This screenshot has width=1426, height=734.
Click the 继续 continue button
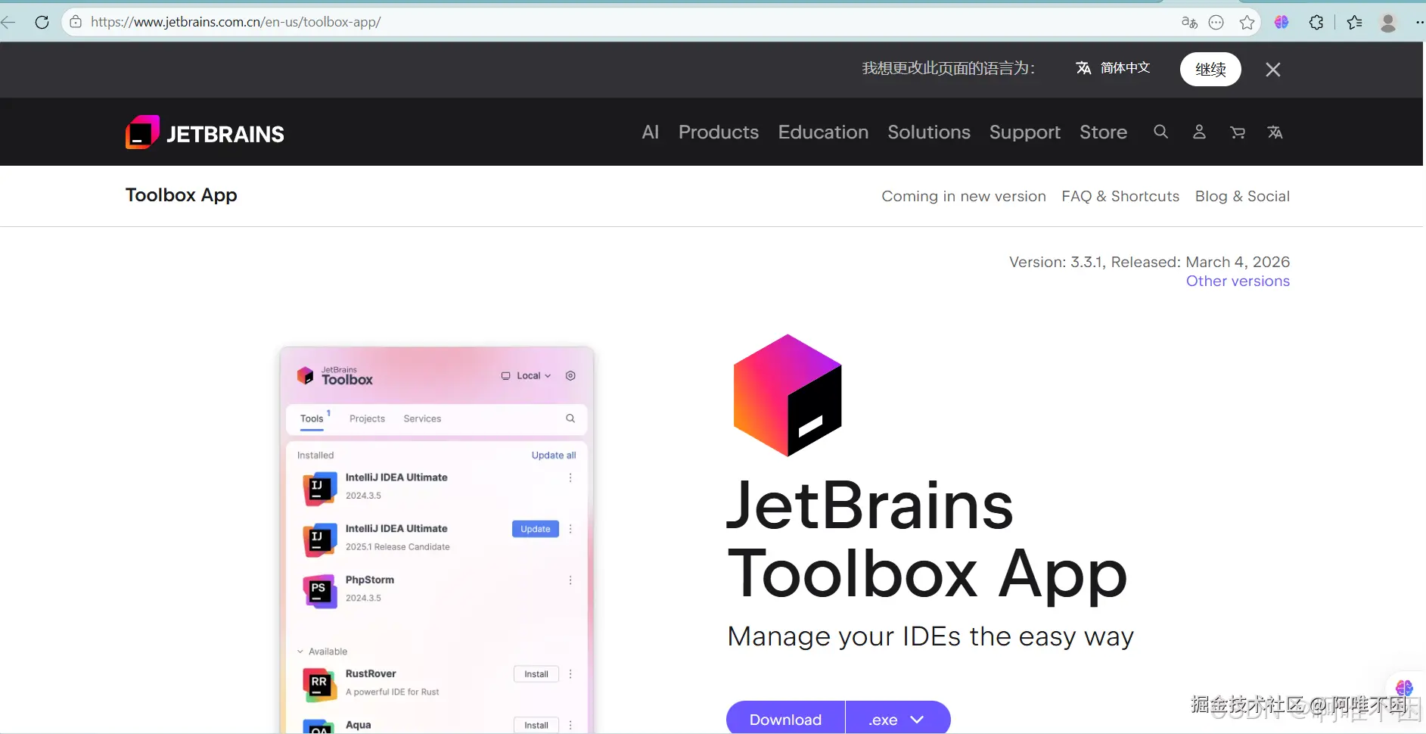1210,70
